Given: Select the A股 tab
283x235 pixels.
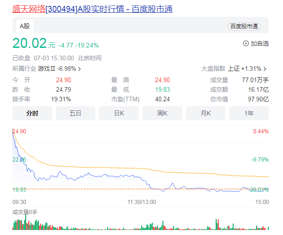Looking at the screenshot, I should 24,26.
